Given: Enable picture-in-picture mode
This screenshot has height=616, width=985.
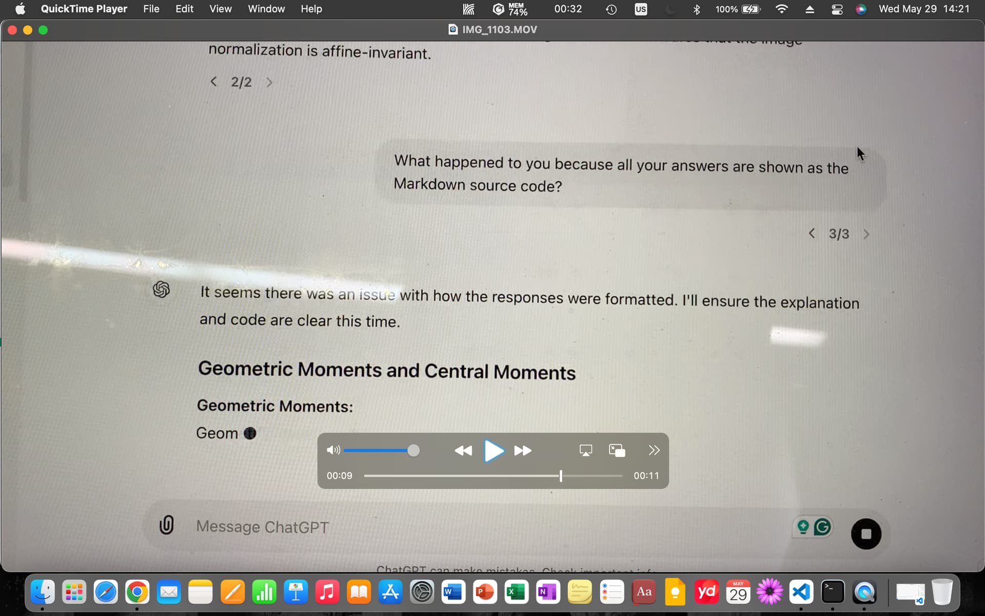Looking at the screenshot, I should pyautogui.click(x=617, y=451).
